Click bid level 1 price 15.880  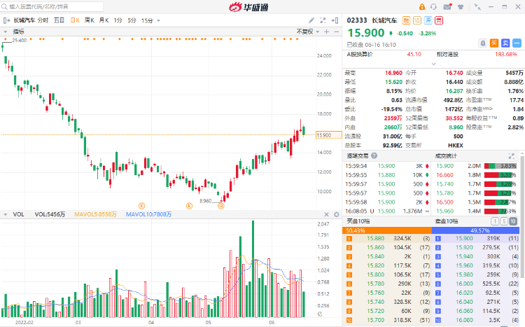376,239
